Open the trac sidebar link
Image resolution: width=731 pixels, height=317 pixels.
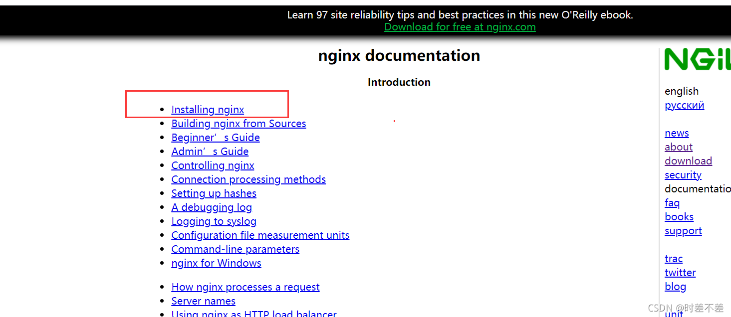(674, 259)
